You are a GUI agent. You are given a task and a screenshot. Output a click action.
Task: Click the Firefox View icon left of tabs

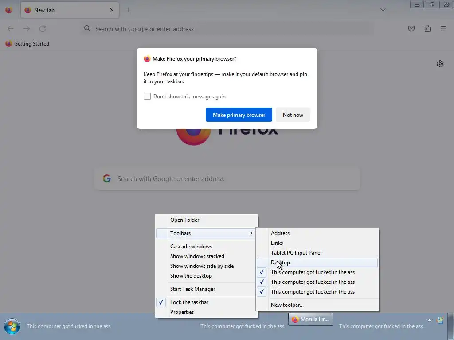tap(9, 10)
